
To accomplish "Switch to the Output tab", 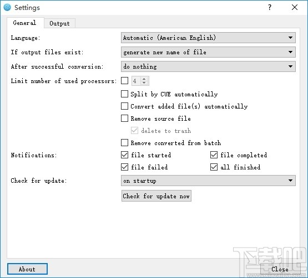I will (x=59, y=23).
